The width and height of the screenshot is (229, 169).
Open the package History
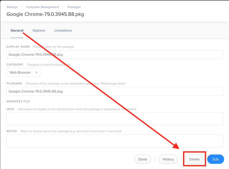(x=168, y=159)
